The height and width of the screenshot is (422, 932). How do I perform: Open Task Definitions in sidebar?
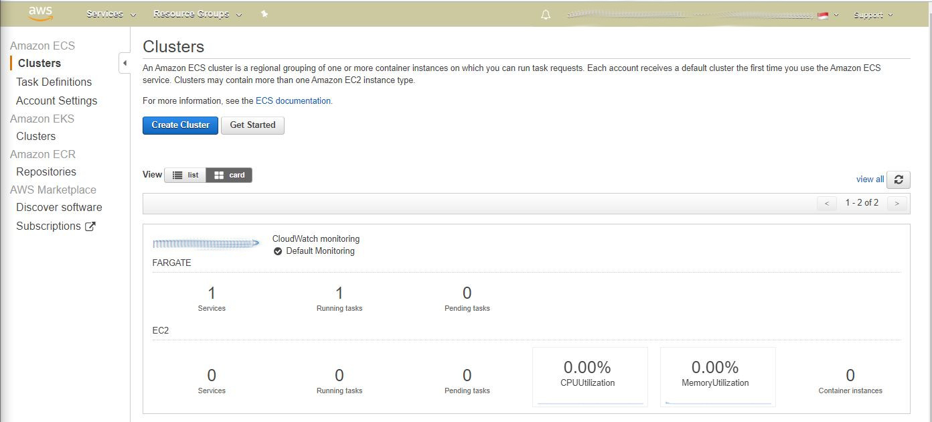coord(54,82)
